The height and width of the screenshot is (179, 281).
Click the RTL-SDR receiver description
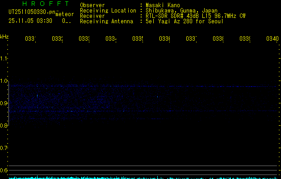pos(196,16)
